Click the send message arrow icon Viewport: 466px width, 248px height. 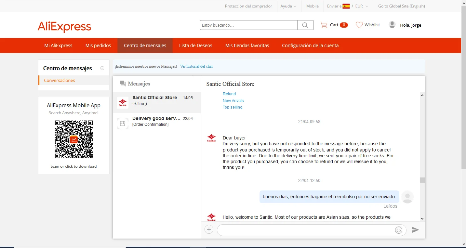415,230
